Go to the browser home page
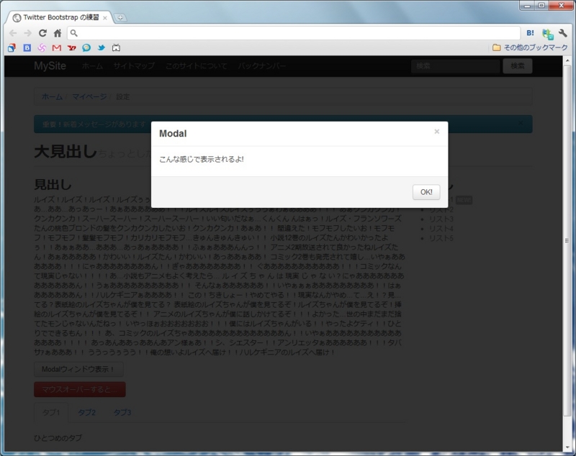The image size is (576, 456). coord(58,33)
